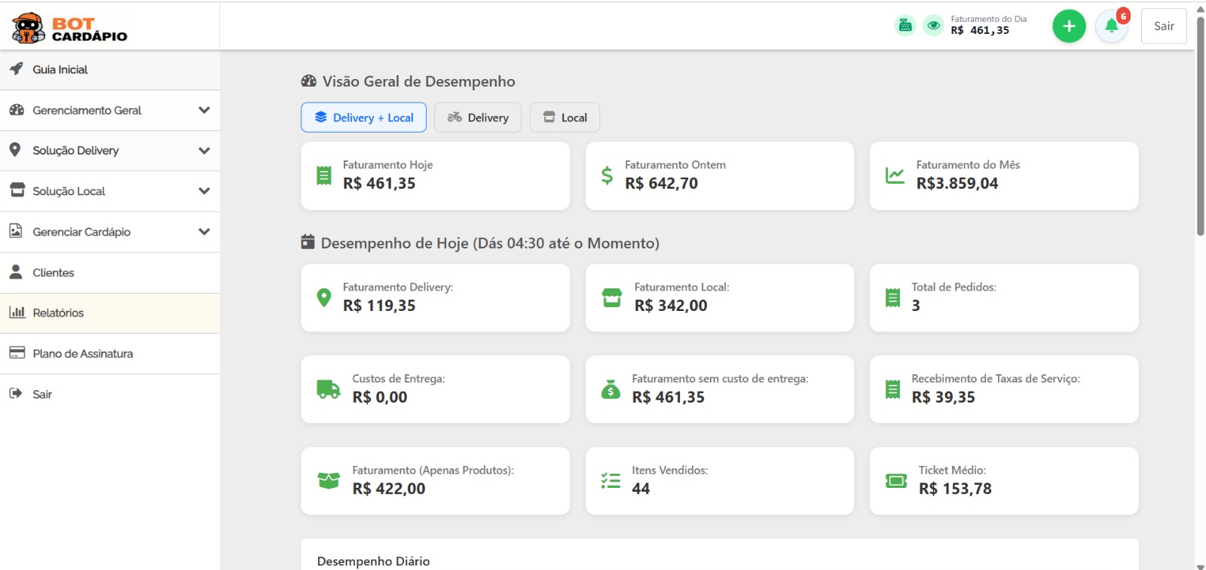Open the Solução Local menu
The width and height of the screenshot is (1206, 570).
click(x=69, y=191)
